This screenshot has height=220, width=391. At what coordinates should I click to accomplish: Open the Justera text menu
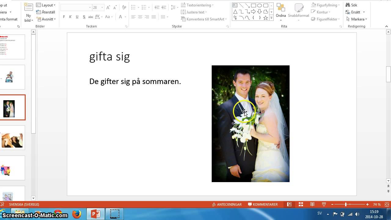pos(194,12)
